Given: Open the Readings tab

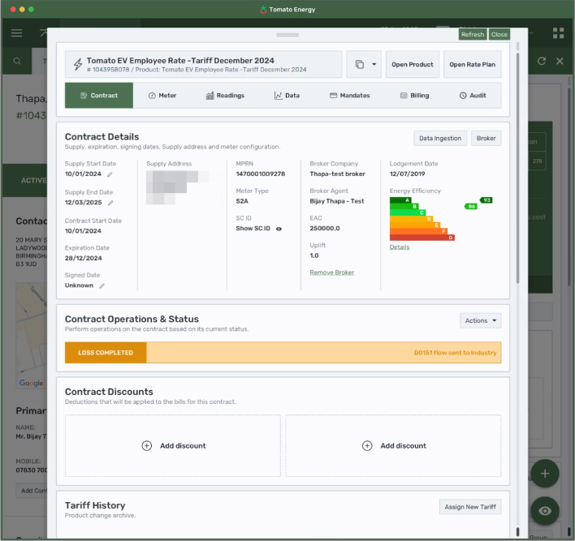Looking at the screenshot, I should 225,96.
